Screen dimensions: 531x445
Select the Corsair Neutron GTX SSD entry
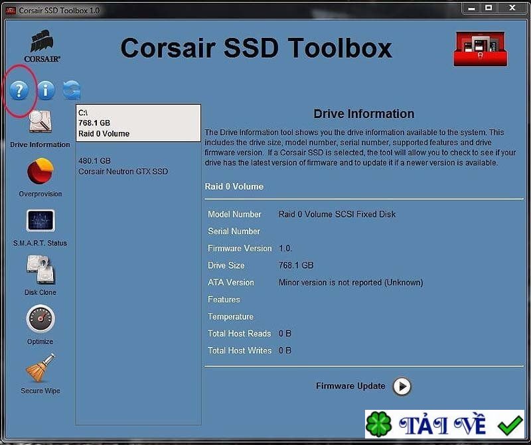coord(138,166)
